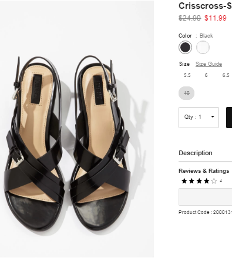The image size is (232, 261).
Task: Click the unavailable size 10 option
Action: (186, 93)
